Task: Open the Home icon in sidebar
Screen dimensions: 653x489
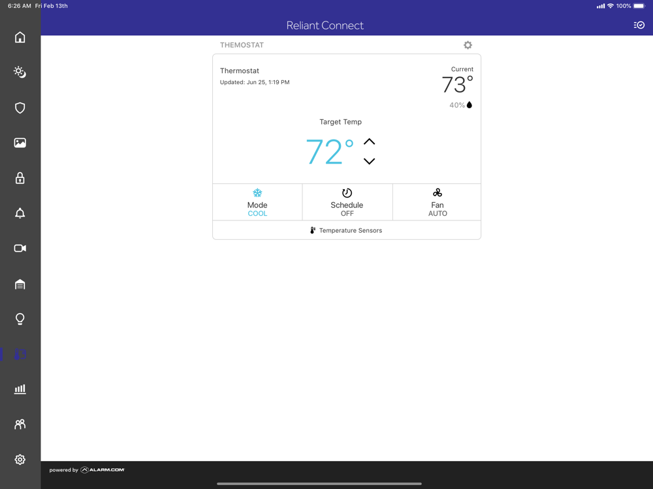Action: (20, 37)
